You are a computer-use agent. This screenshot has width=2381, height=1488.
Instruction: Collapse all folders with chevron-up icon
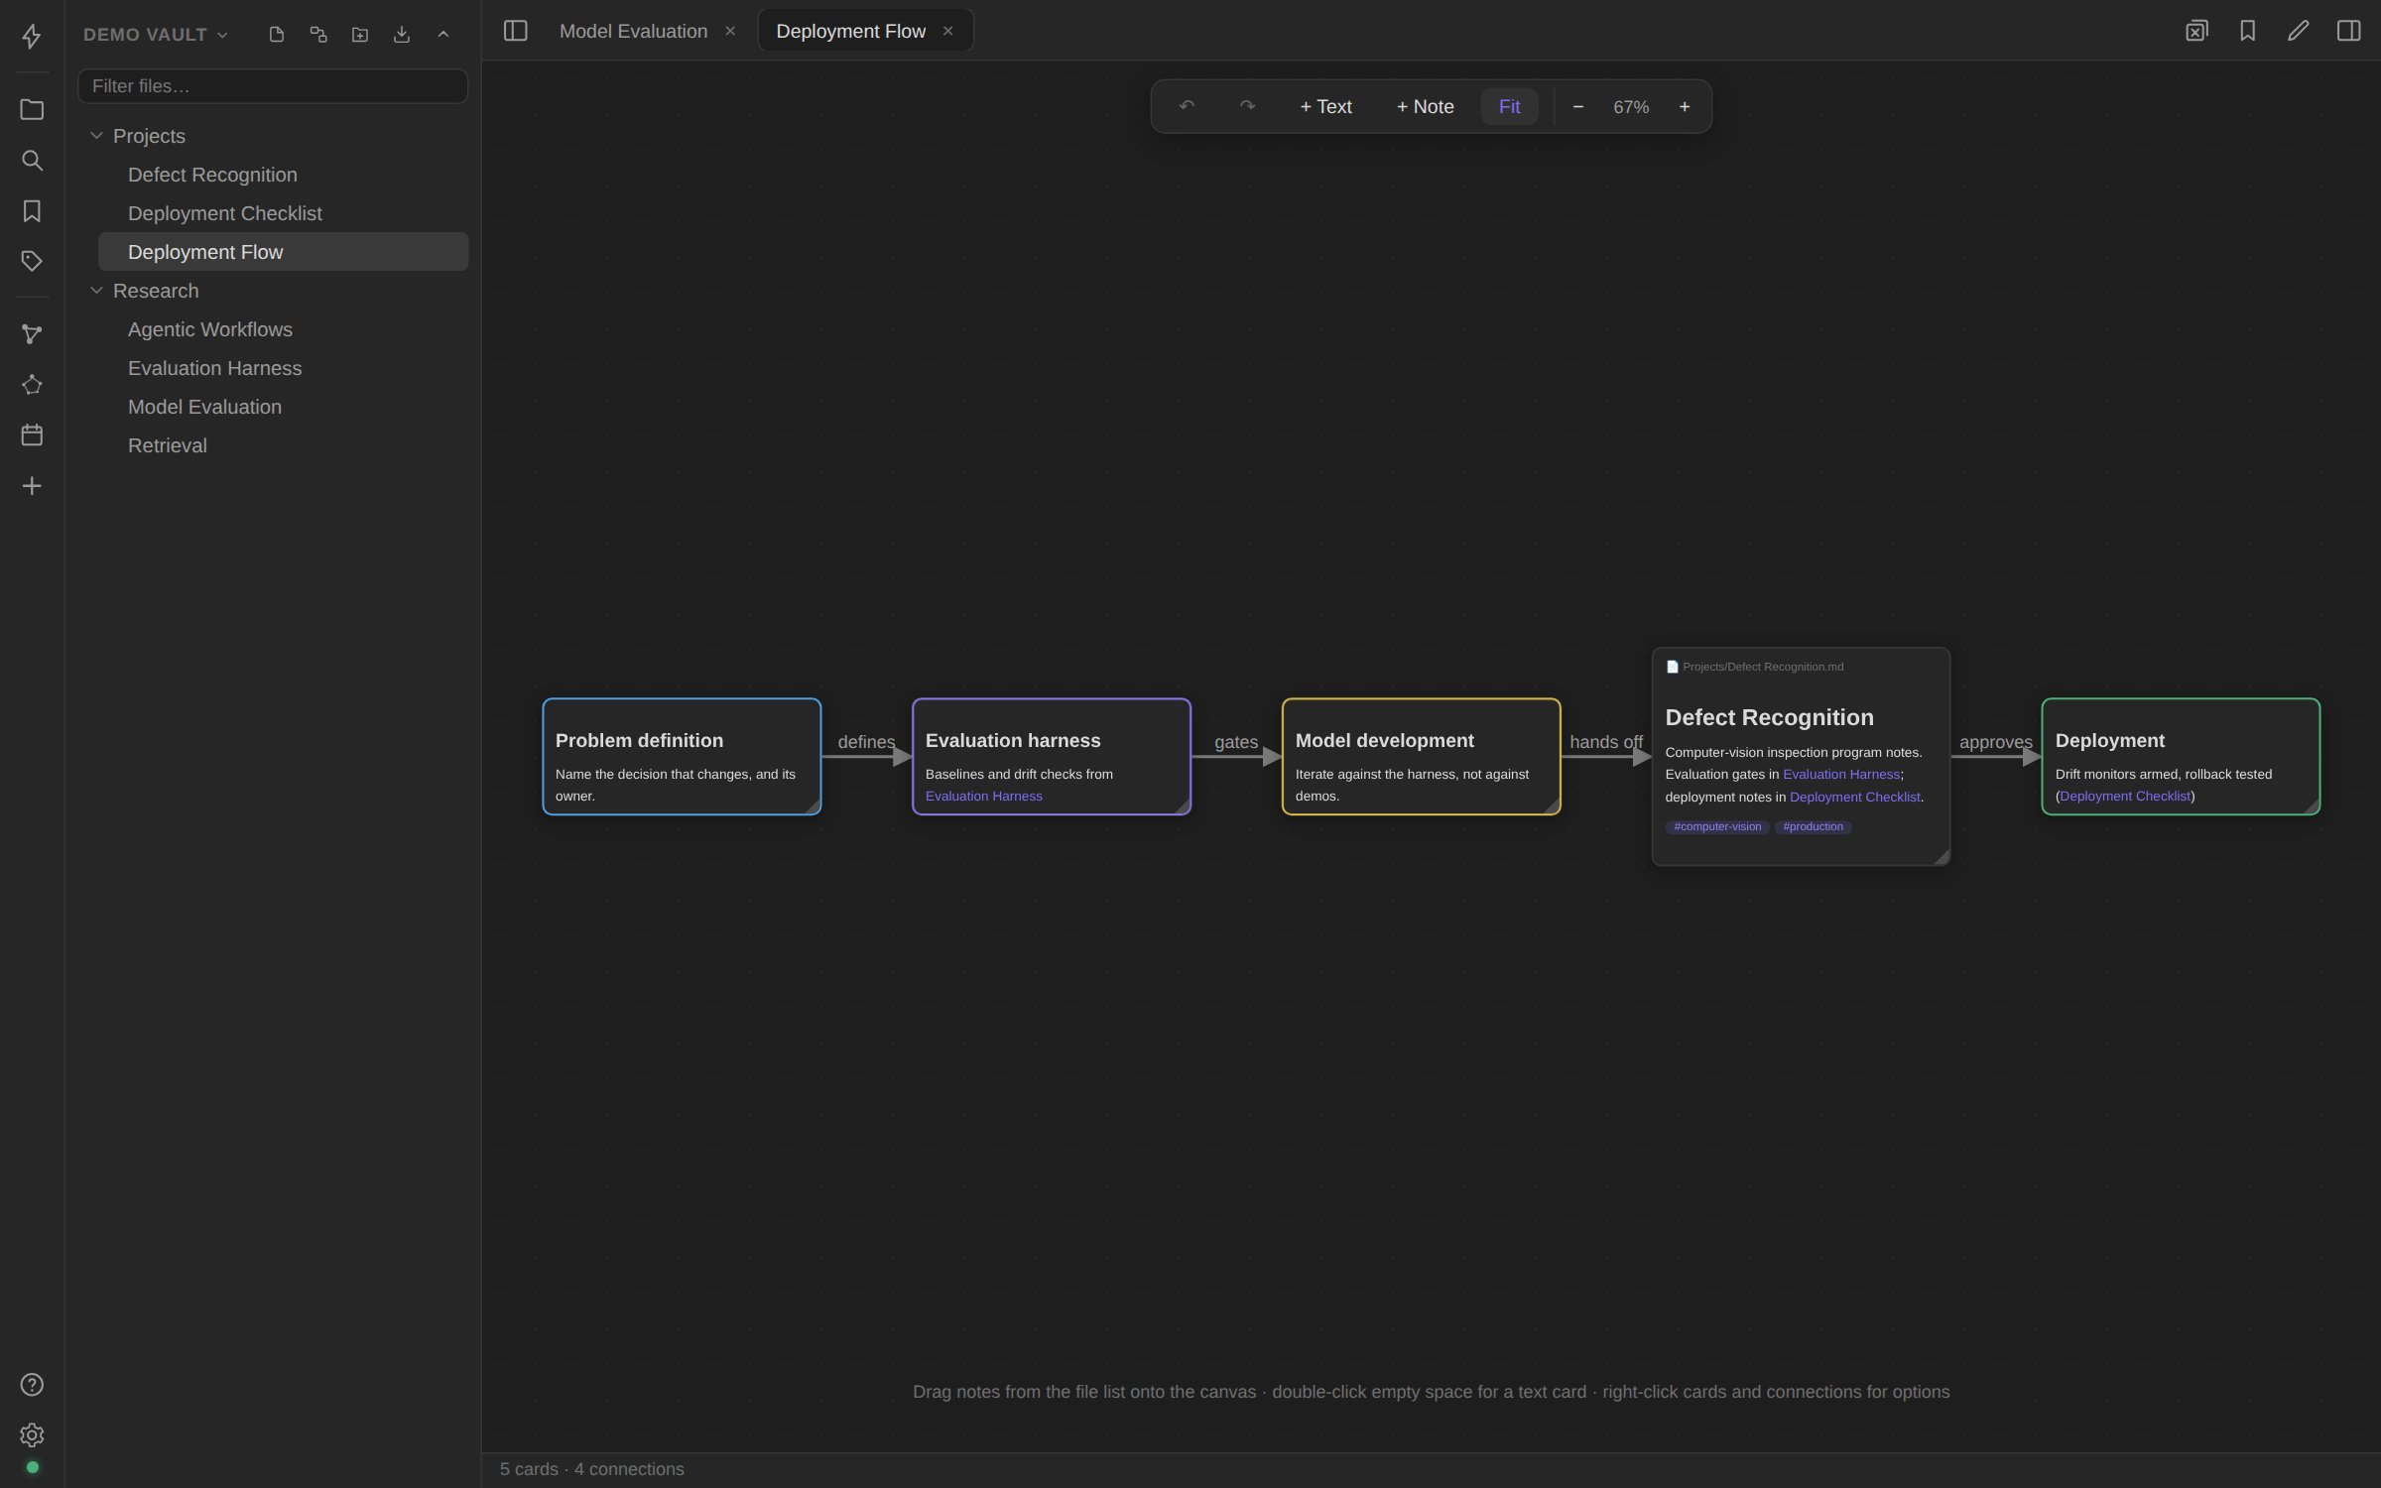tap(443, 35)
